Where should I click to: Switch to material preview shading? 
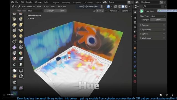coord(126,7)
